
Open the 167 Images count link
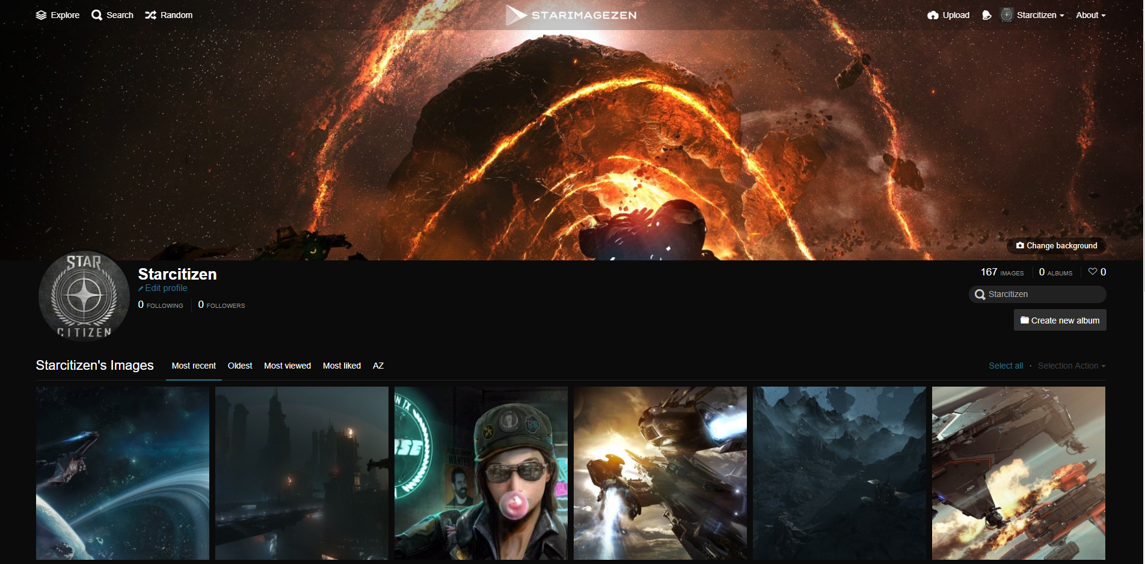tap(1002, 272)
